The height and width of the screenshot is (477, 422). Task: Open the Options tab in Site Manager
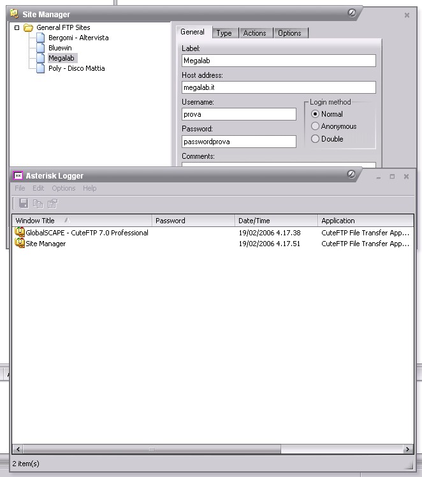tap(289, 33)
